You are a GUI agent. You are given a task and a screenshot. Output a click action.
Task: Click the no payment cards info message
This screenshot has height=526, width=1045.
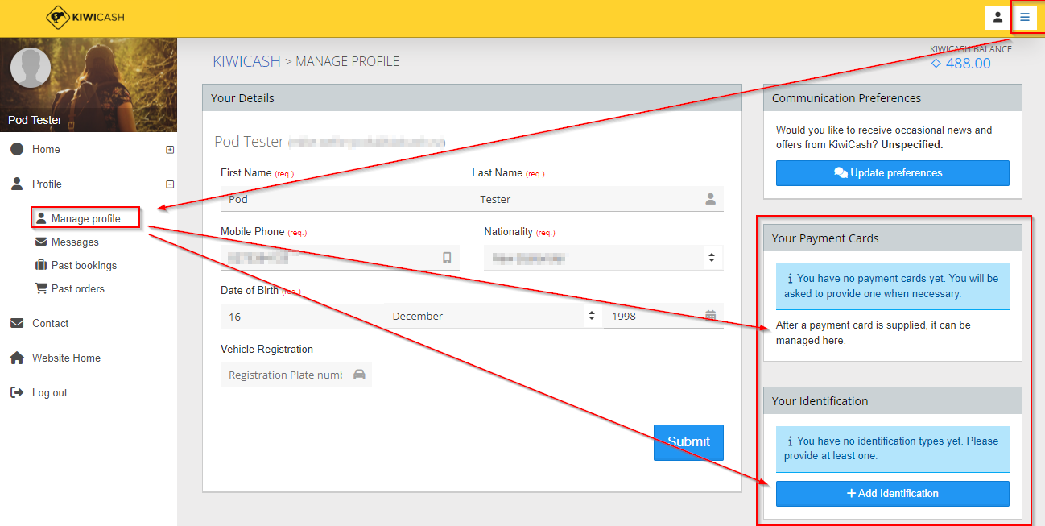(892, 286)
